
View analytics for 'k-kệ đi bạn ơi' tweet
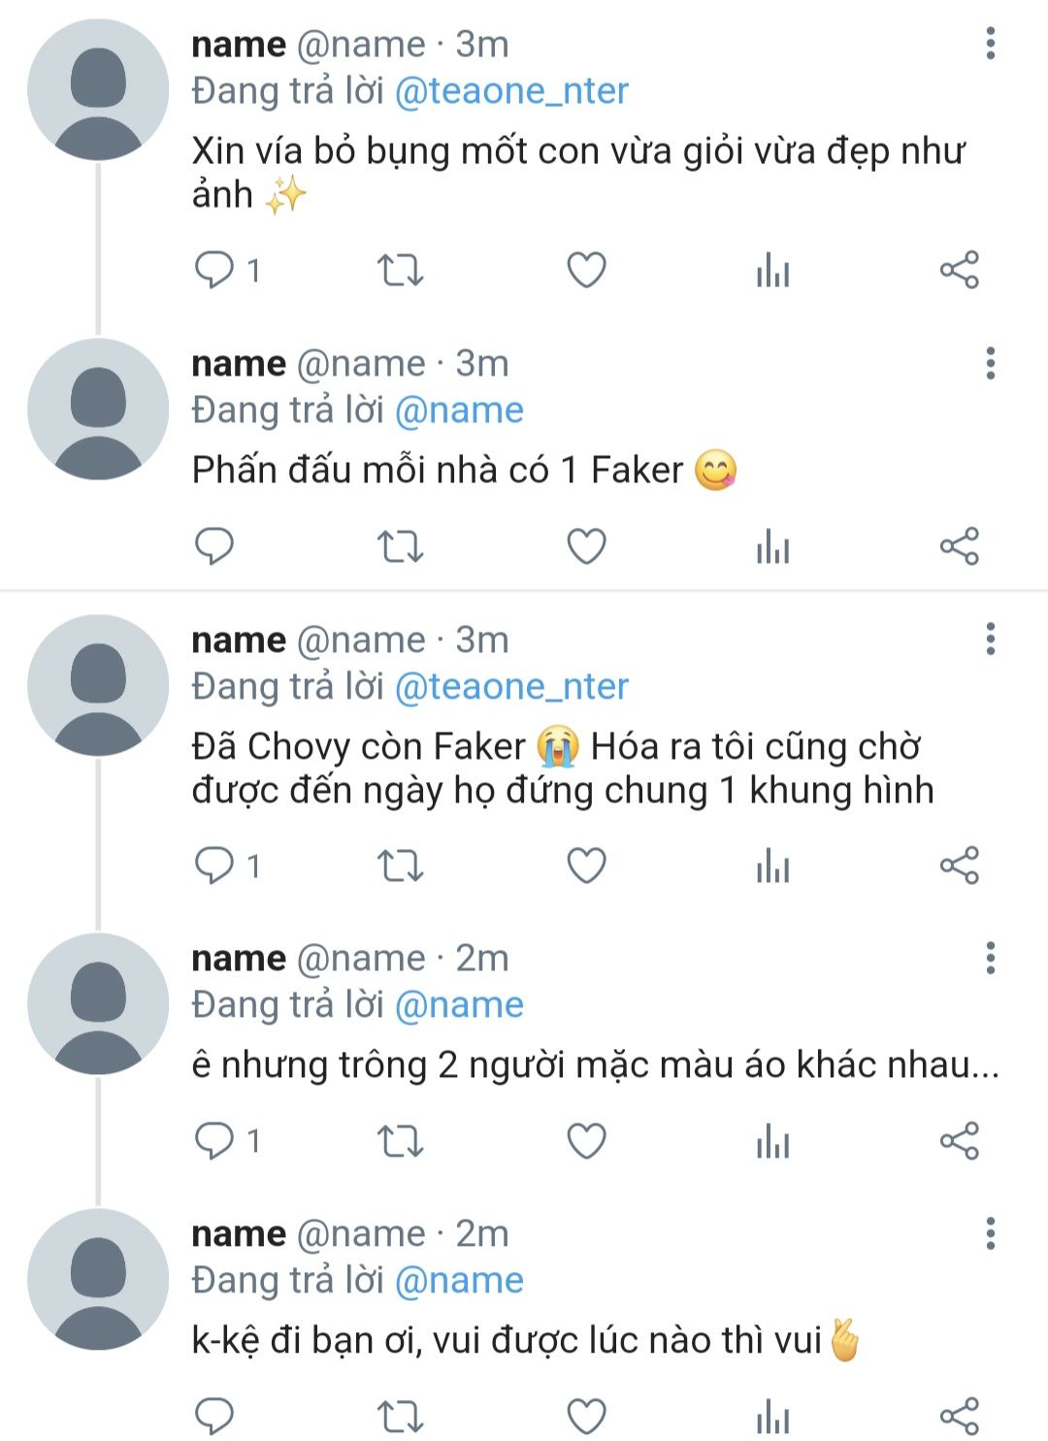click(x=772, y=1417)
